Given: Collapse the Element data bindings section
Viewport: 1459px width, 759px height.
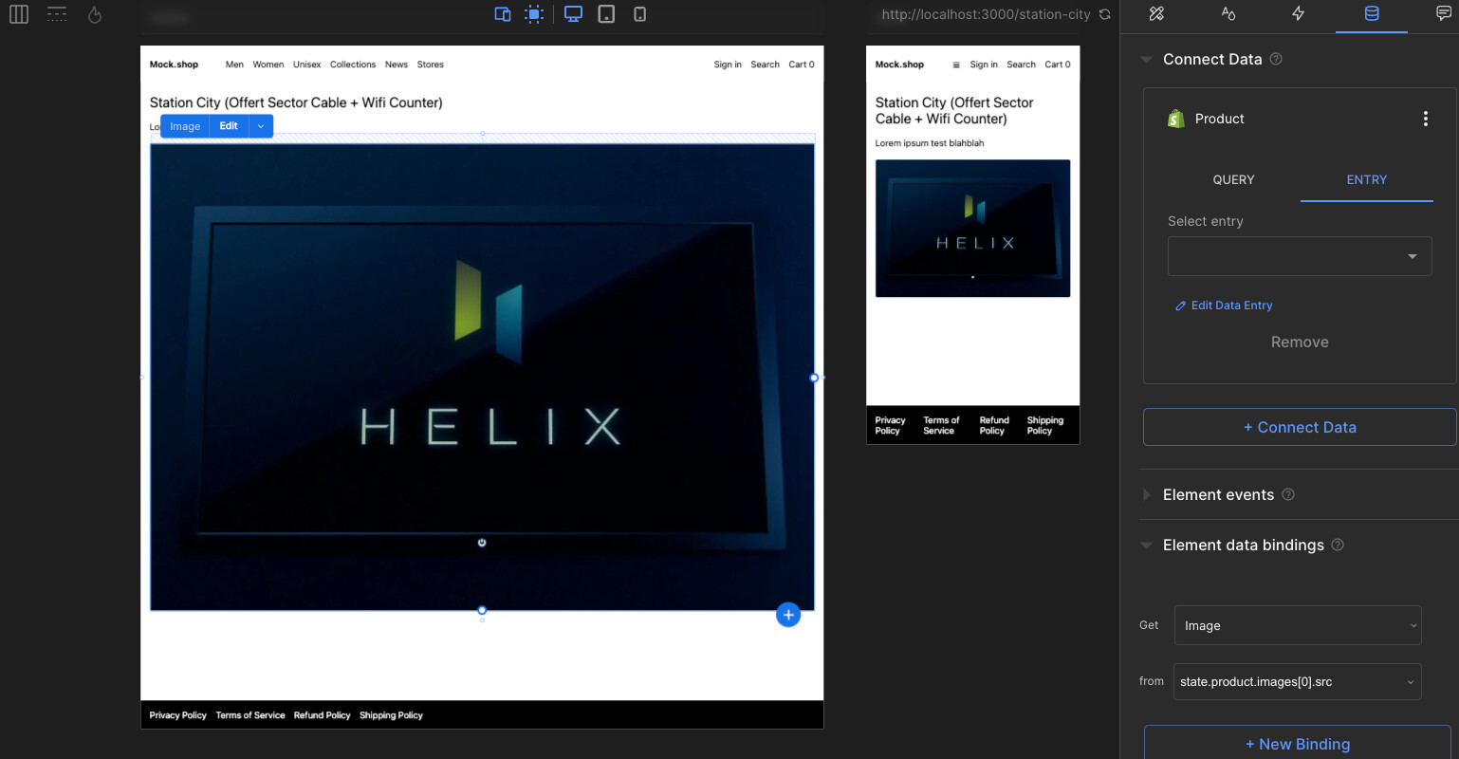Looking at the screenshot, I should [1146, 545].
